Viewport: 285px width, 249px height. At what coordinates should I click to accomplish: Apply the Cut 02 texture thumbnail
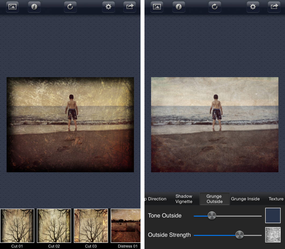[54, 226]
